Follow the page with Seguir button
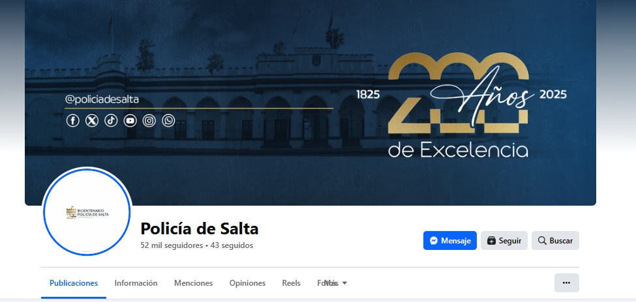Screen dimensions: 636x302 [x=504, y=240]
